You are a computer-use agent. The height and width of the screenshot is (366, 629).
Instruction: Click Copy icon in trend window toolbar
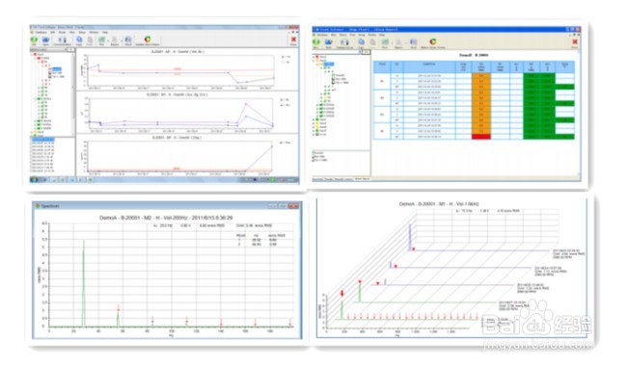tap(79, 39)
